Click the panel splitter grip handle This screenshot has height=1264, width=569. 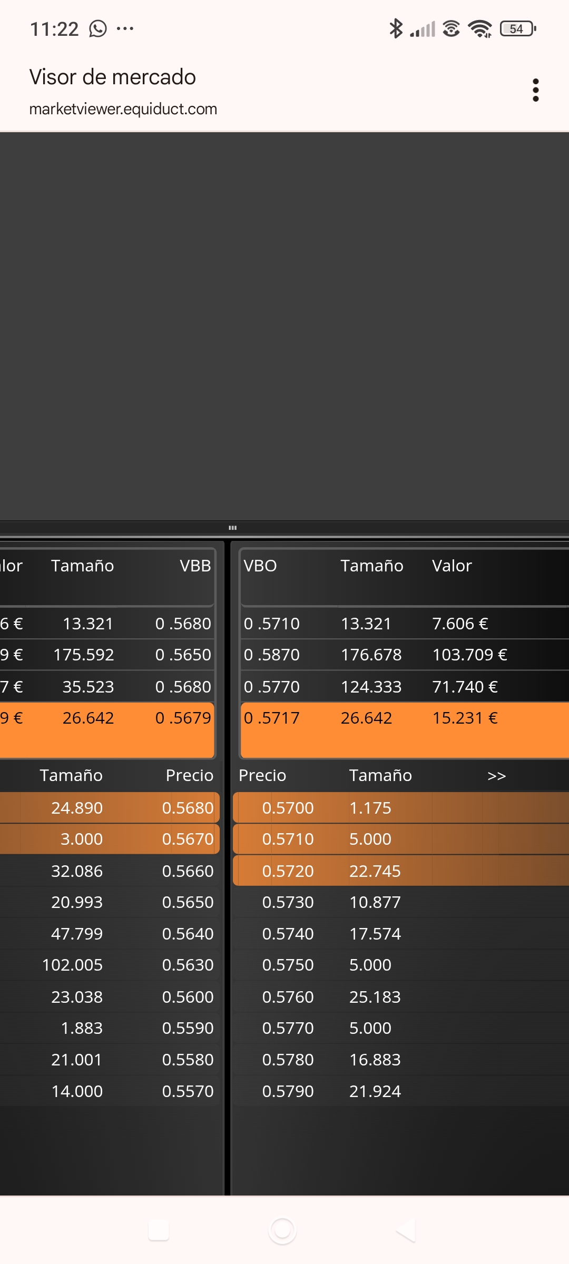coord(232,528)
